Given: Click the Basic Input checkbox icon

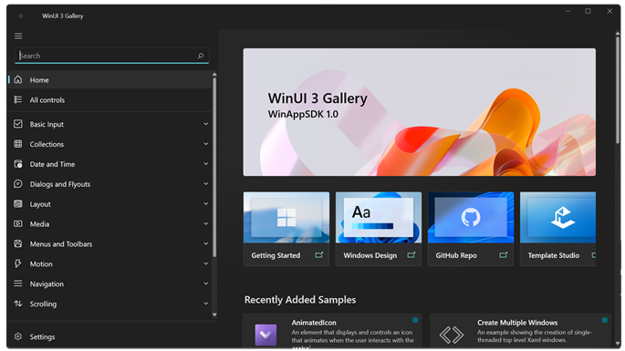Looking at the screenshot, I should click(x=18, y=124).
